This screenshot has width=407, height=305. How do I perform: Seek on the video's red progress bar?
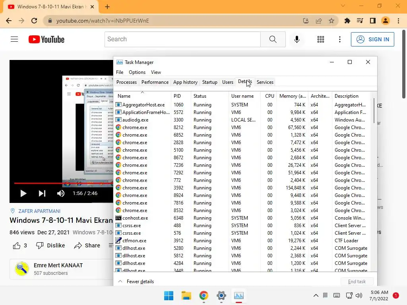(x=64, y=183)
